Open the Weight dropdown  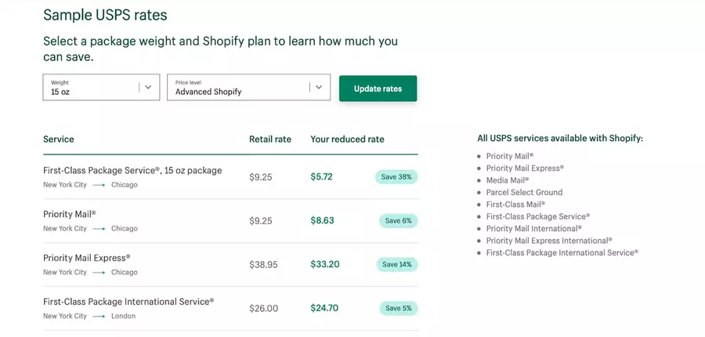click(x=90, y=88)
